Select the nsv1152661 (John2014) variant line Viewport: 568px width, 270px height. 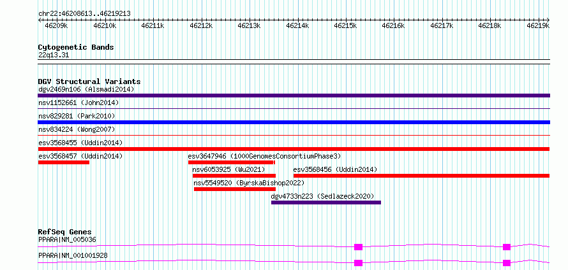coord(294,108)
